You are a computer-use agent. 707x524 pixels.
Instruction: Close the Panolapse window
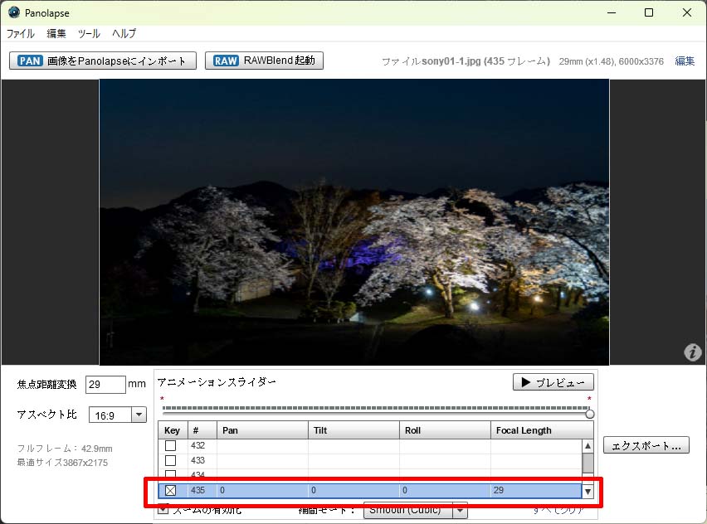tap(687, 12)
